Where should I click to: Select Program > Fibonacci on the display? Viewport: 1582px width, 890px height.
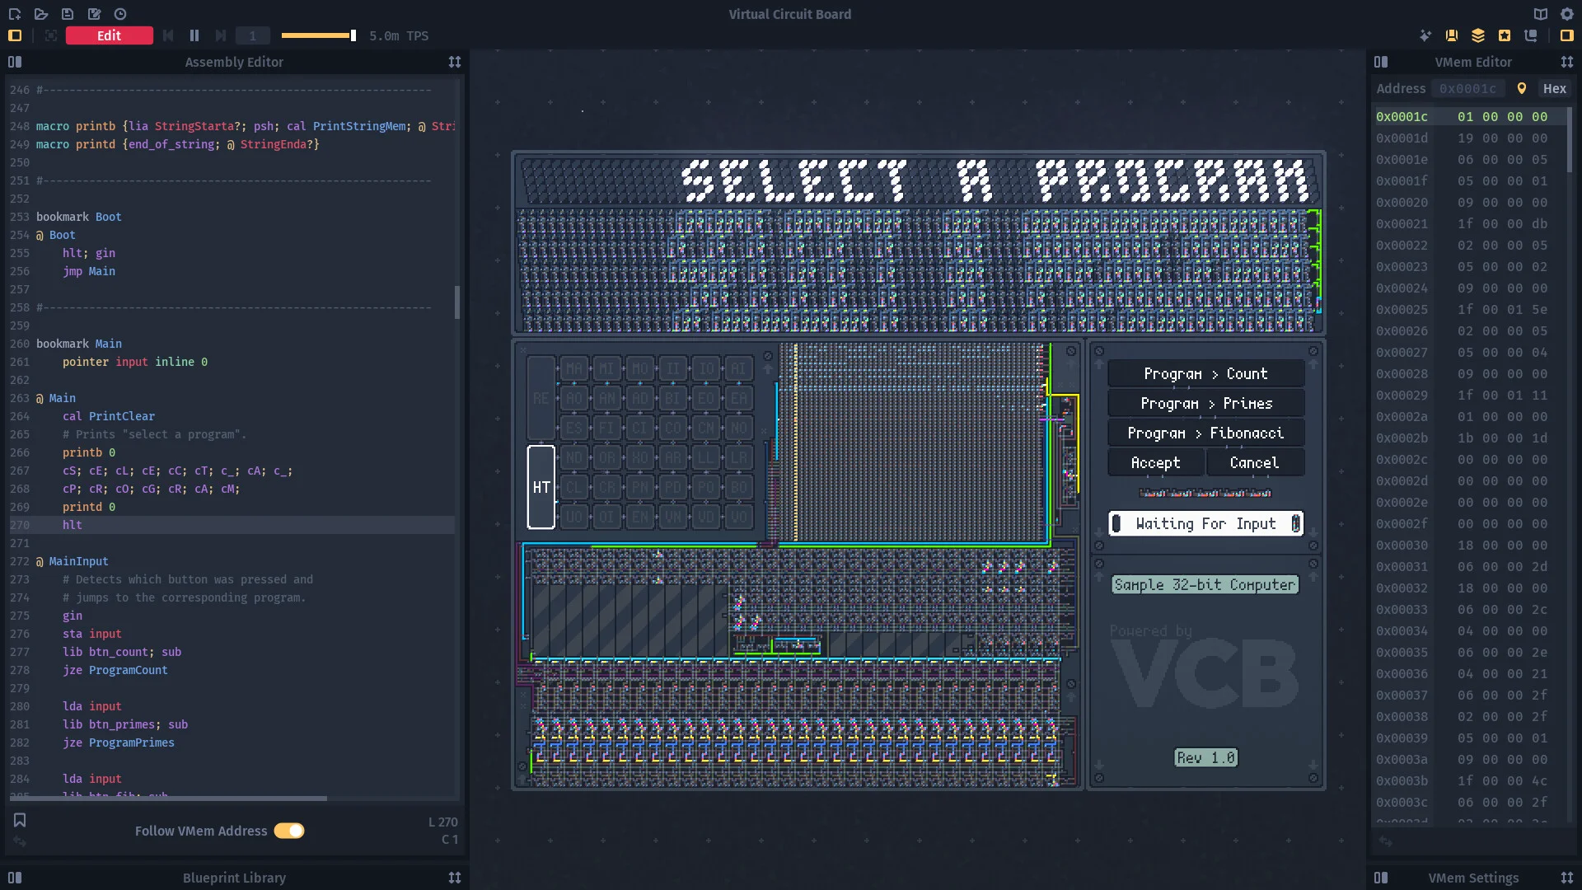click(x=1205, y=433)
